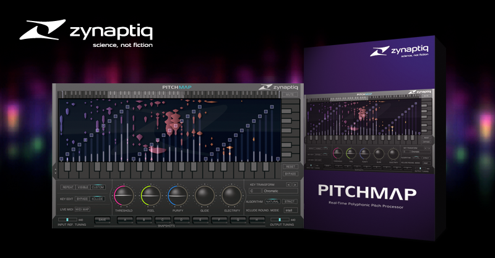
Task: Click the 440 value next to Input Ref. Tuning
Action: pos(80,220)
